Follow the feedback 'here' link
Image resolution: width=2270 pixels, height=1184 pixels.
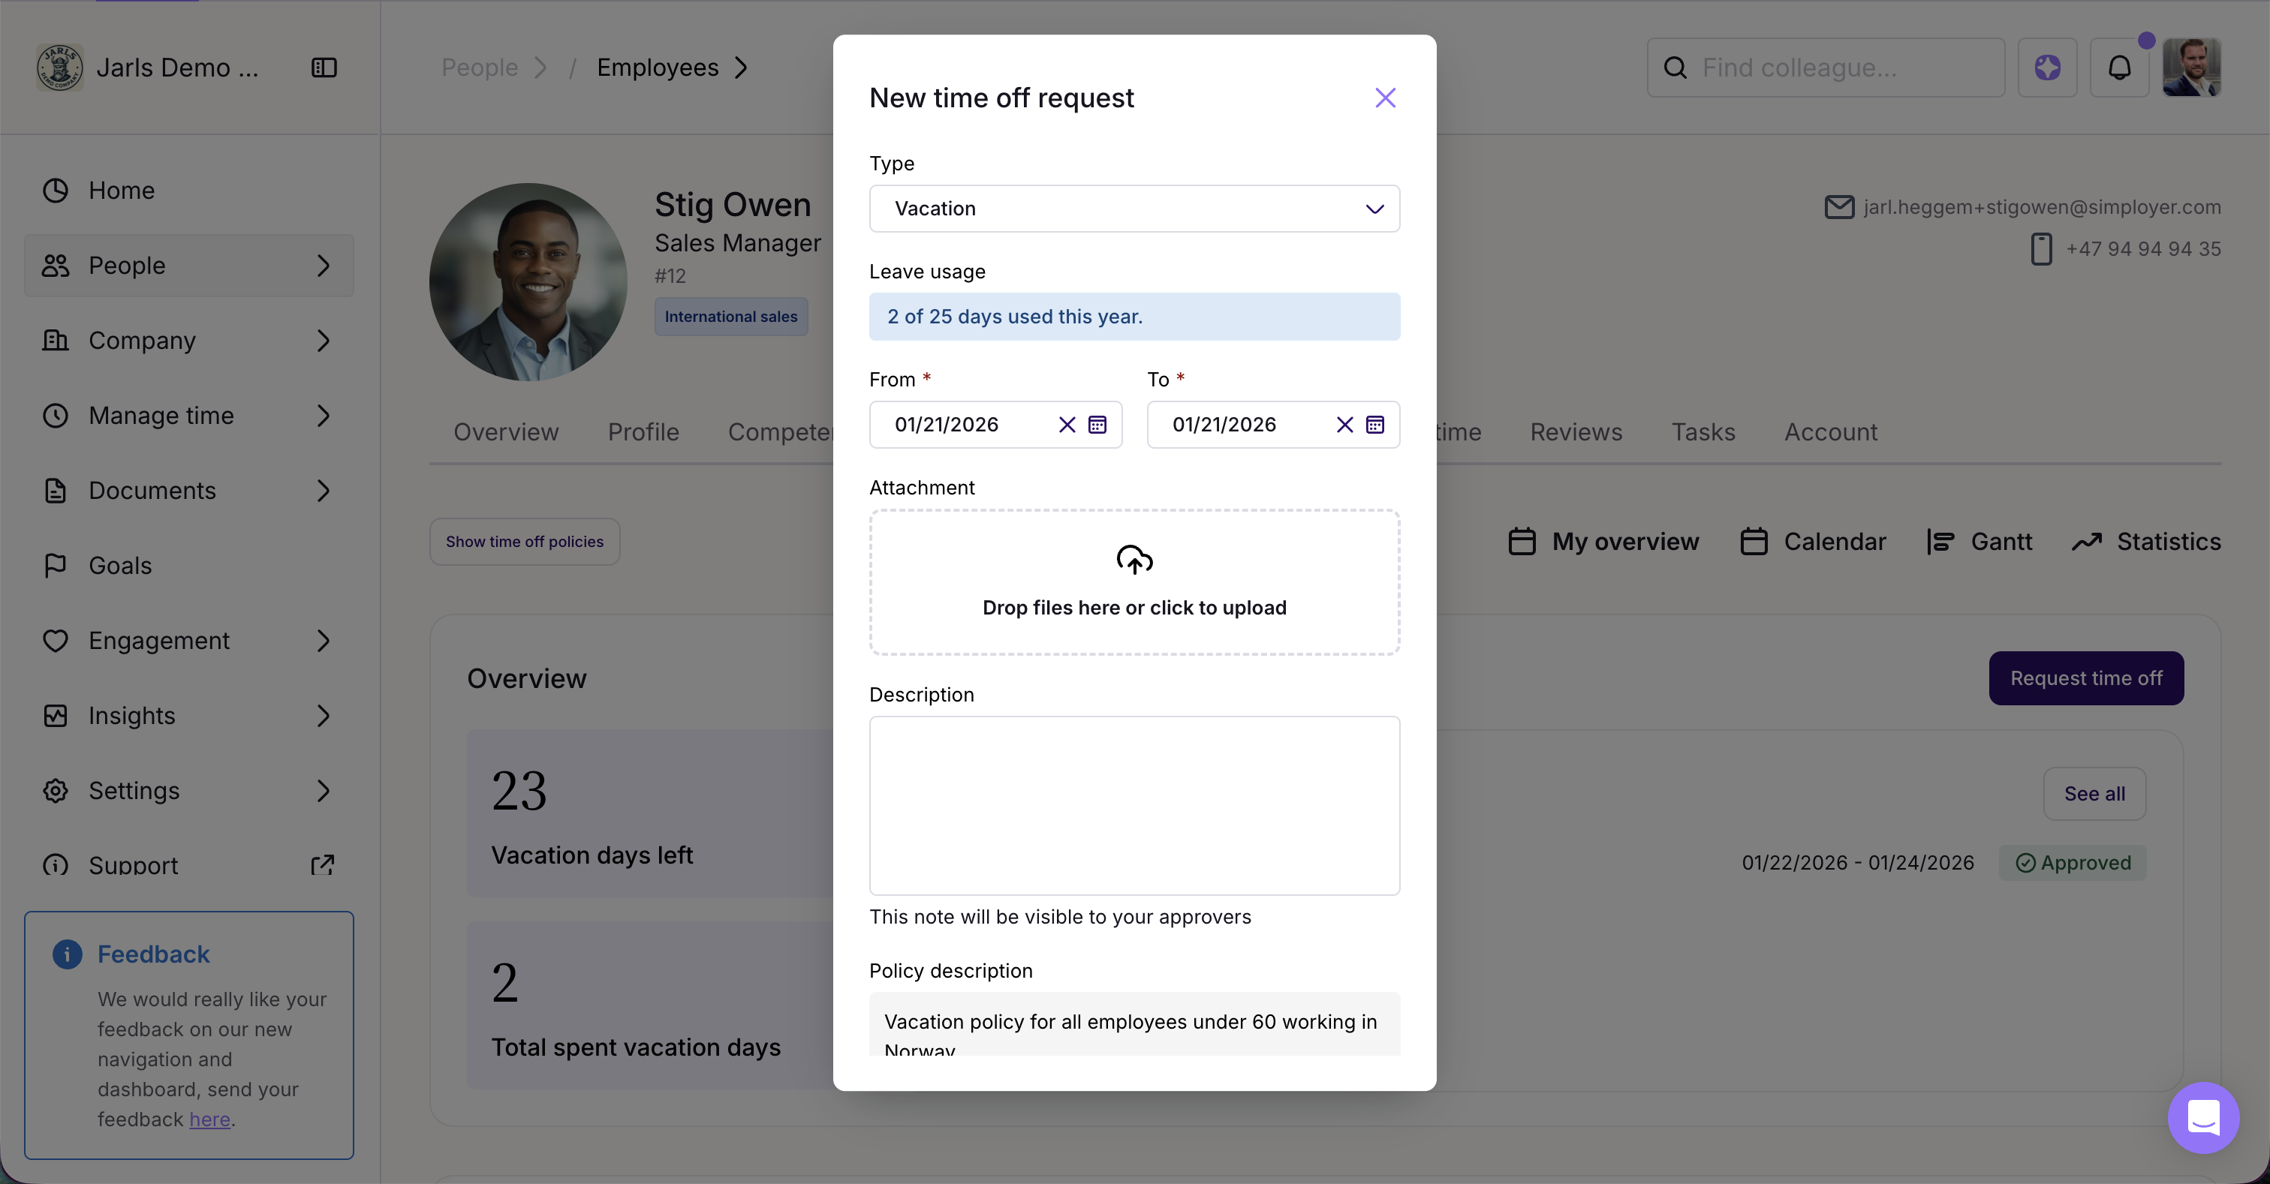tap(209, 1119)
